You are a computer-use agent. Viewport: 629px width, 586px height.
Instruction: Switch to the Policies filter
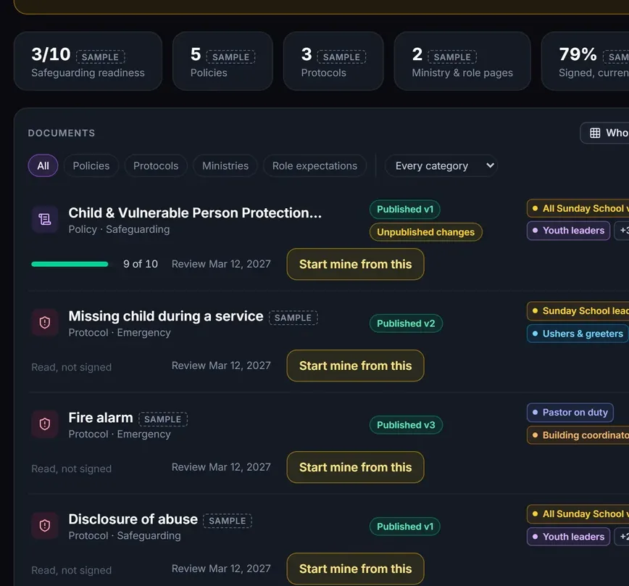click(x=91, y=166)
